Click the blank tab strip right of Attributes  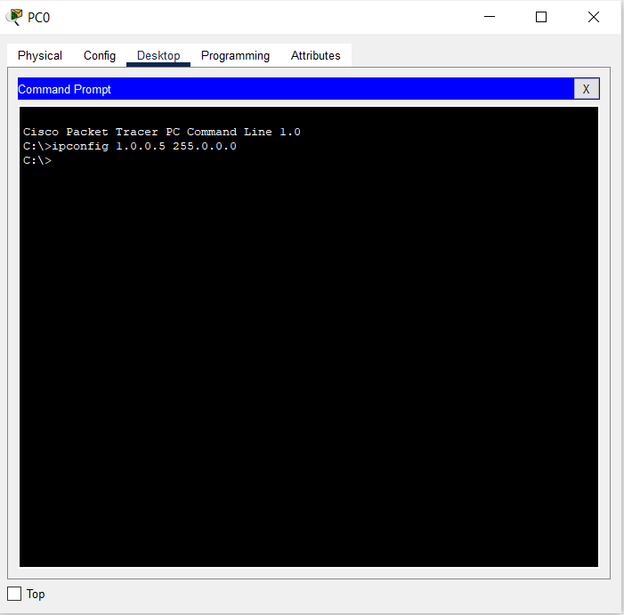pyautogui.click(x=481, y=55)
